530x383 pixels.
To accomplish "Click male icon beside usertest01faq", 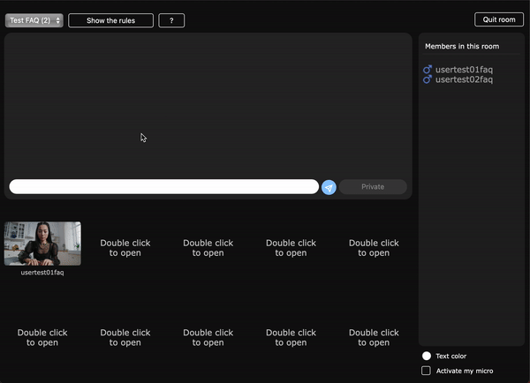I will (428, 69).
